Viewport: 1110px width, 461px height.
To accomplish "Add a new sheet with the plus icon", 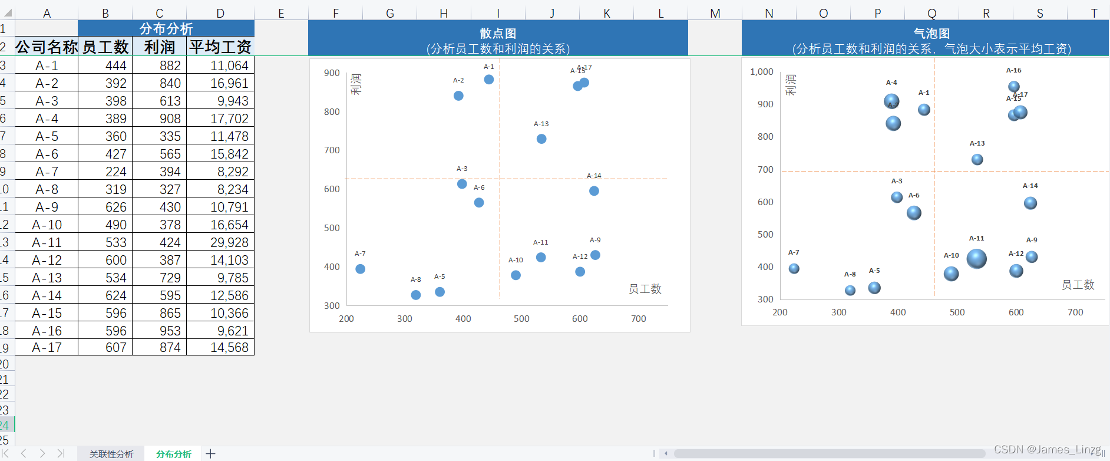I will [210, 453].
